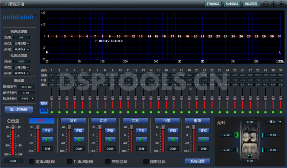Select front-left speaker in car diagram

[236, 135]
